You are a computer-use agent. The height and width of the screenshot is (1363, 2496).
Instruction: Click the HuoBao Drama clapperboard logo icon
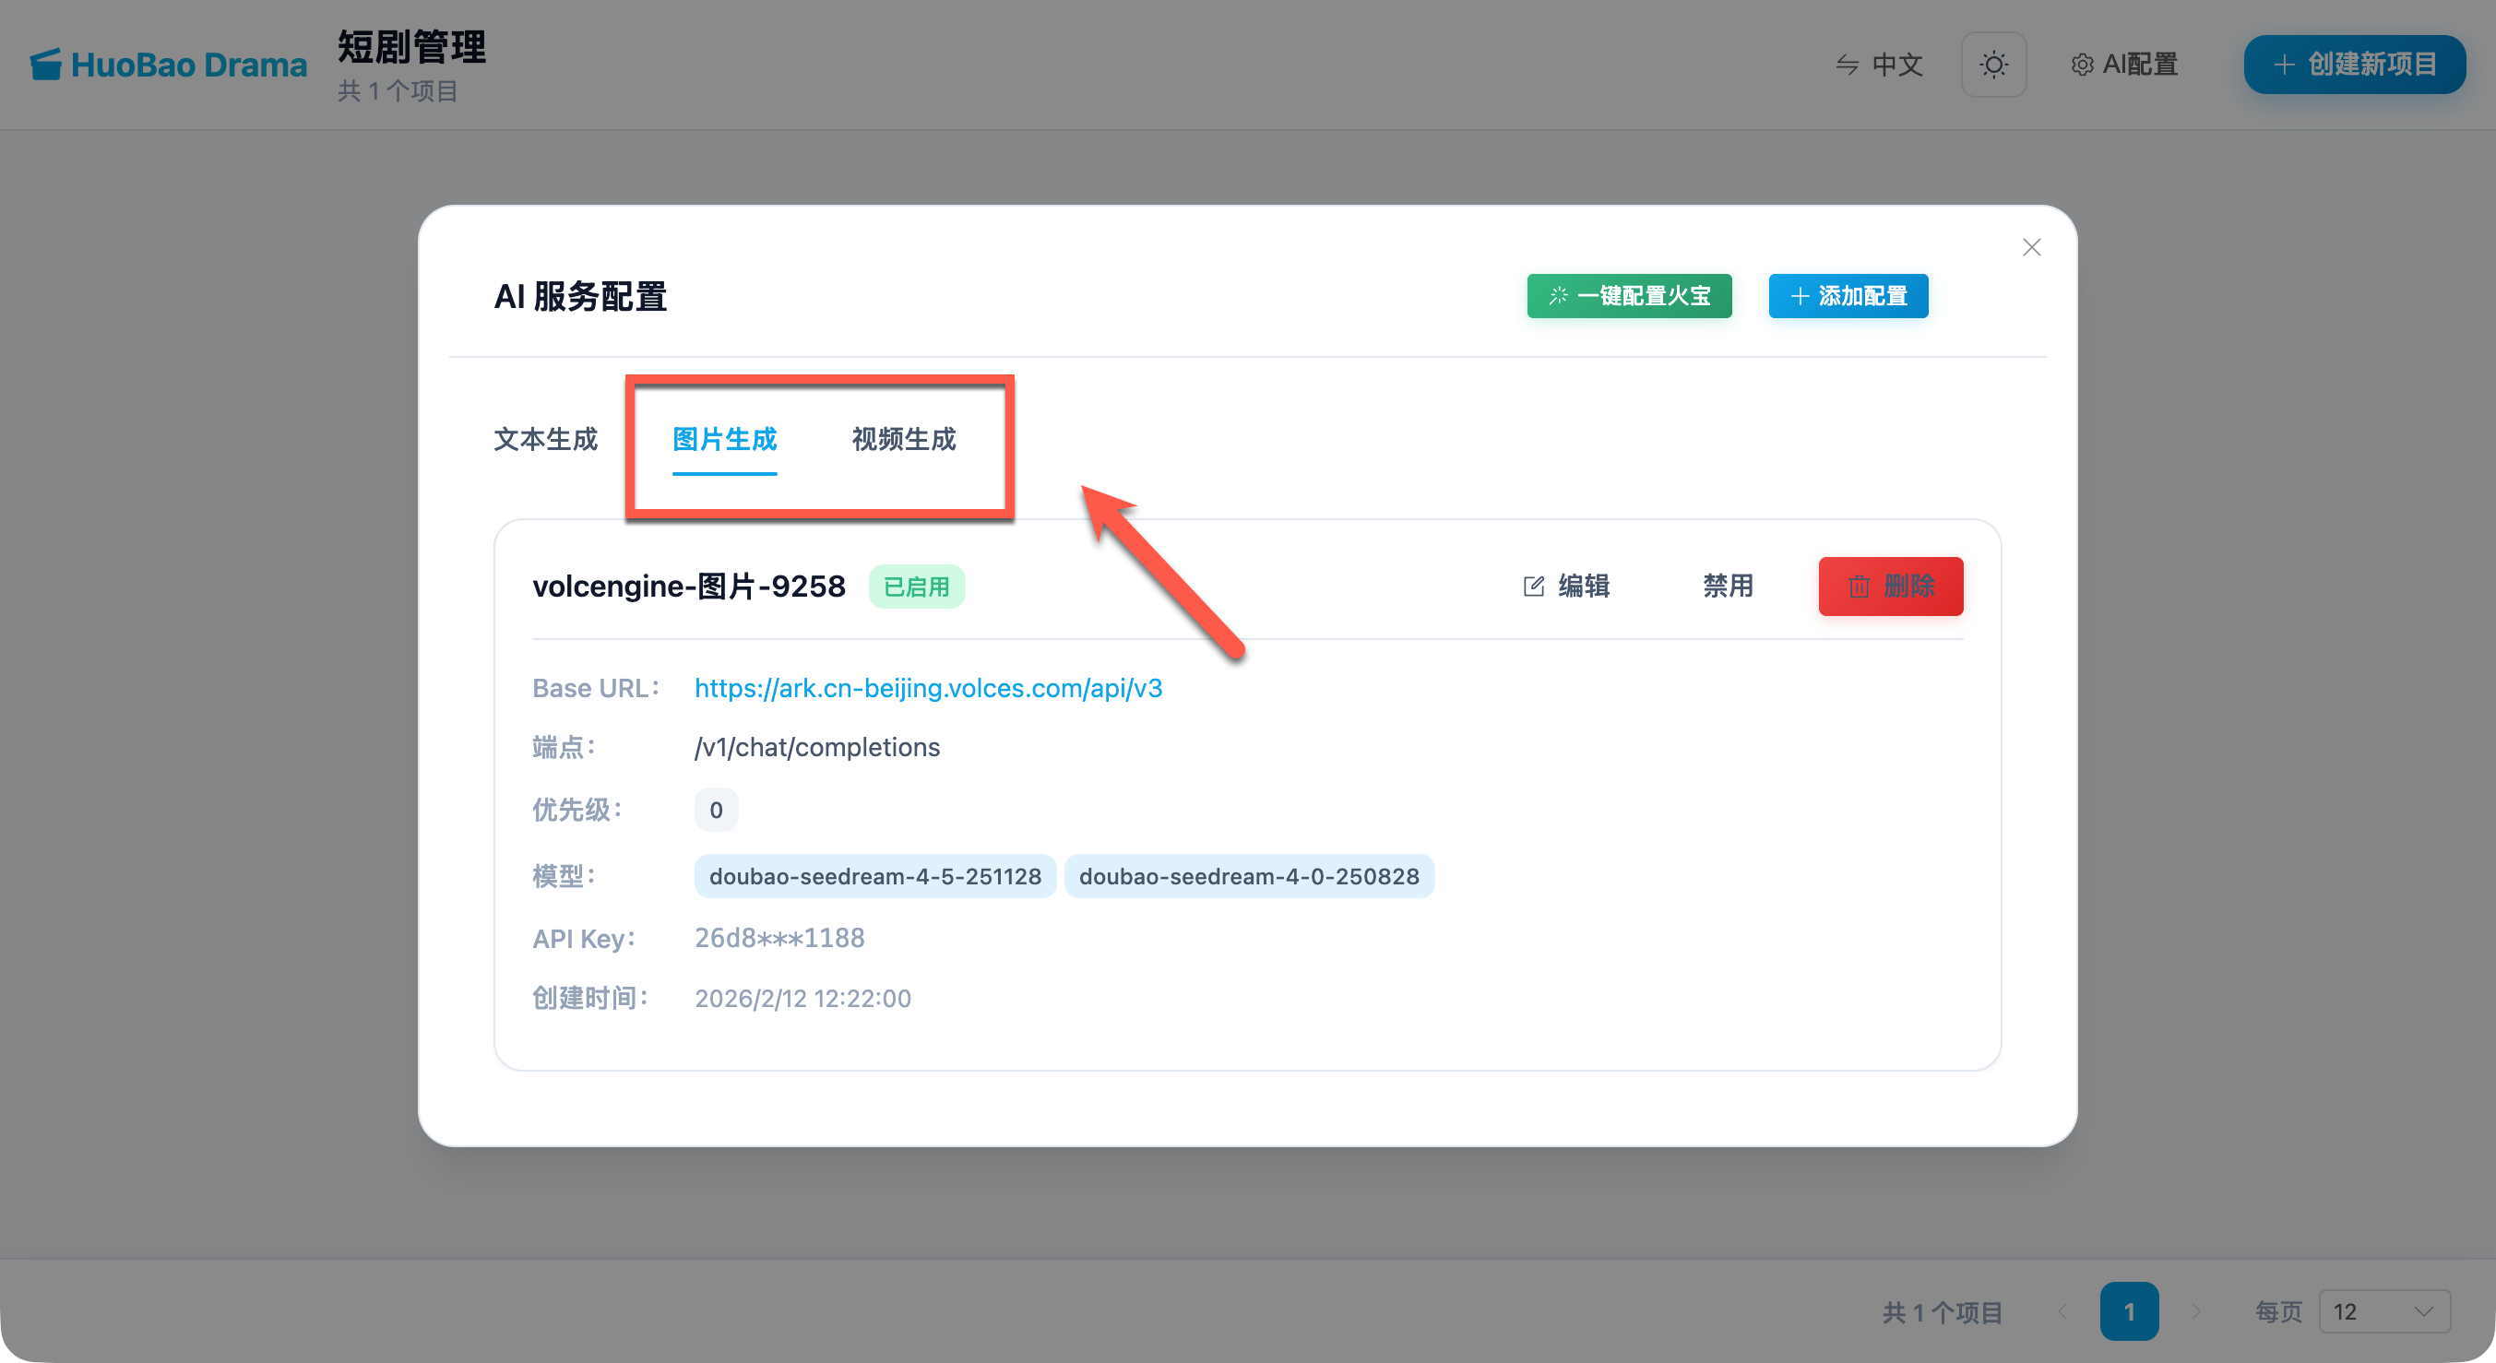[x=45, y=64]
